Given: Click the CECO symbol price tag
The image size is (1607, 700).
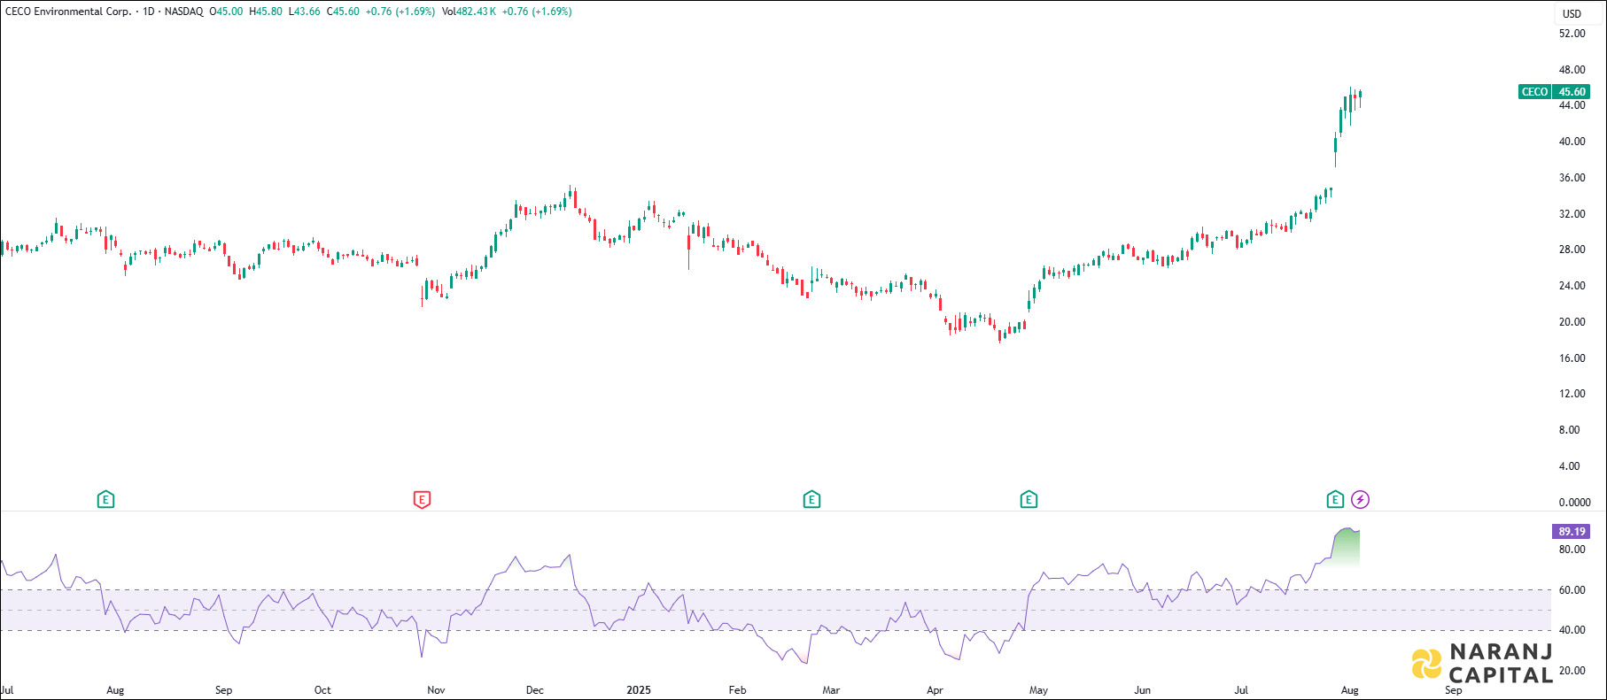Looking at the screenshot, I should pyautogui.click(x=1534, y=92).
